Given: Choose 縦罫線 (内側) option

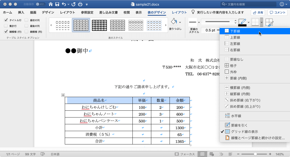Looking at the screenshot, I should coord(255,94).
